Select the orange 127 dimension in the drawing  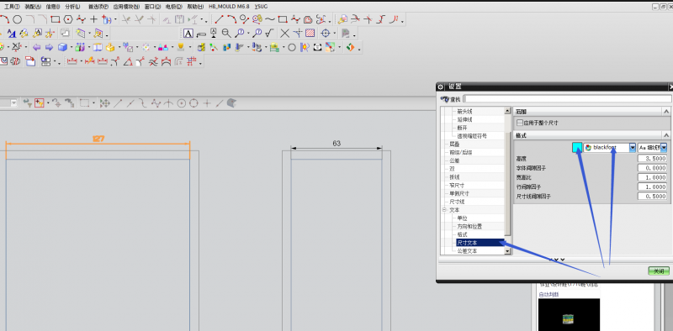98,139
